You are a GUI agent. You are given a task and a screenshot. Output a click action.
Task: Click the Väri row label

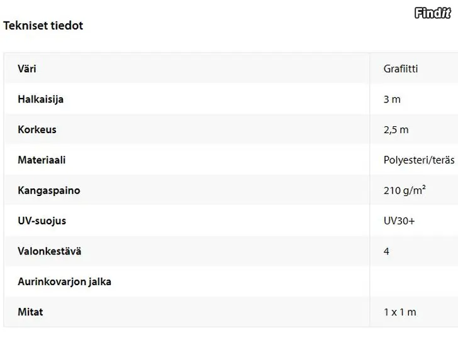coord(27,69)
